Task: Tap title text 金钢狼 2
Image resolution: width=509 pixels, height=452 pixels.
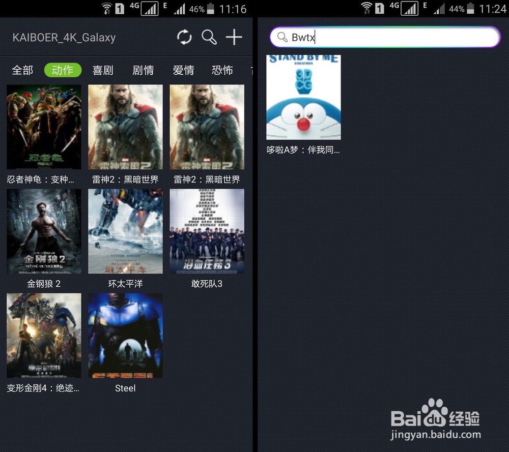Action: [x=44, y=284]
